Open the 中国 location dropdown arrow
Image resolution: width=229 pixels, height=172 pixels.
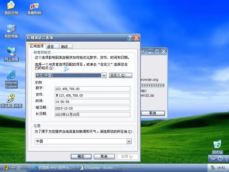pyautogui.click(x=129, y=141)
